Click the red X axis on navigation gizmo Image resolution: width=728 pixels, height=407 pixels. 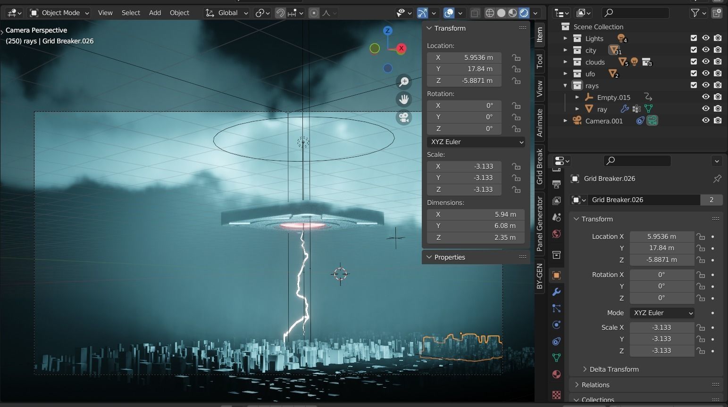point(401,48)
